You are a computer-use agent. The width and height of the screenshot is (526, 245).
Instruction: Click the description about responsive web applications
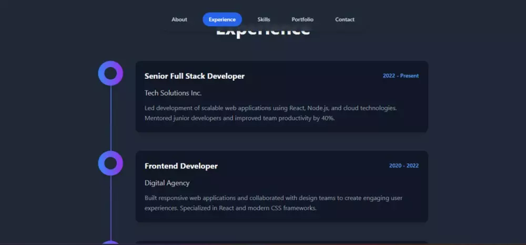click(273, 203)
